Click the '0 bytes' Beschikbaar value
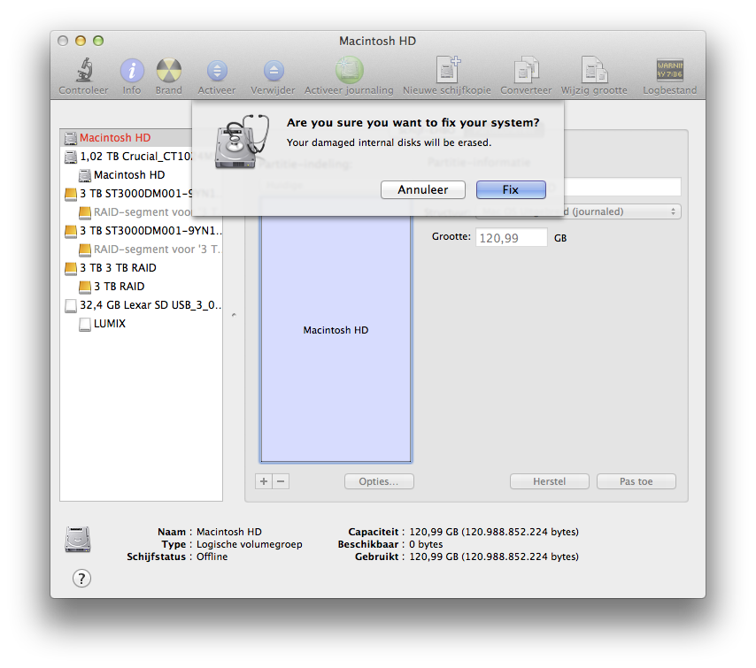The image size is (756, 668). coord(426,544)
